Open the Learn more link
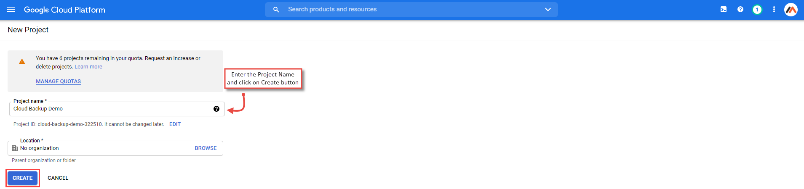Viewport: 804px width, 189px height. pyautogui.click(x=88, y=67)
